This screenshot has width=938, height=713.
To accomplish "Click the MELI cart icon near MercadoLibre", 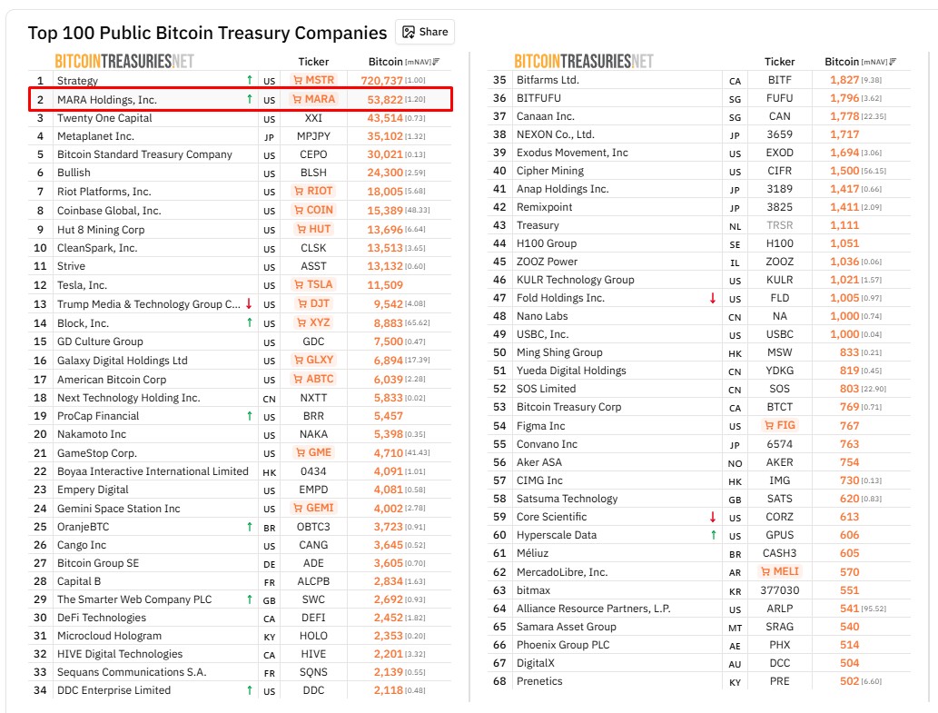I will pyautogui.click(x=765, y=572).
